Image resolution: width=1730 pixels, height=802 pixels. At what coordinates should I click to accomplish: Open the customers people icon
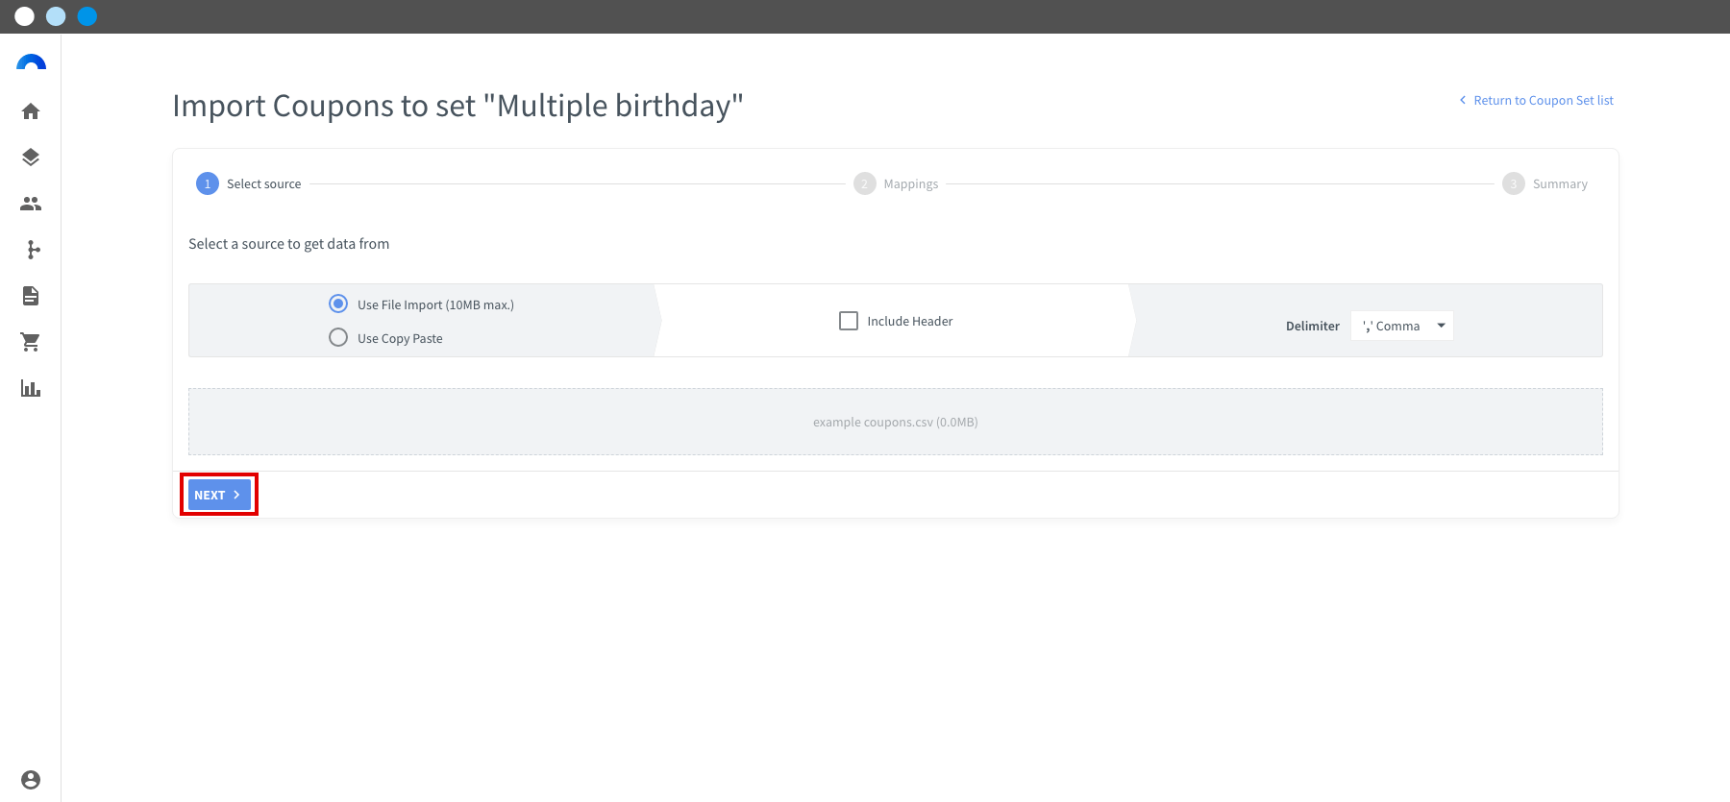[31, 204]
